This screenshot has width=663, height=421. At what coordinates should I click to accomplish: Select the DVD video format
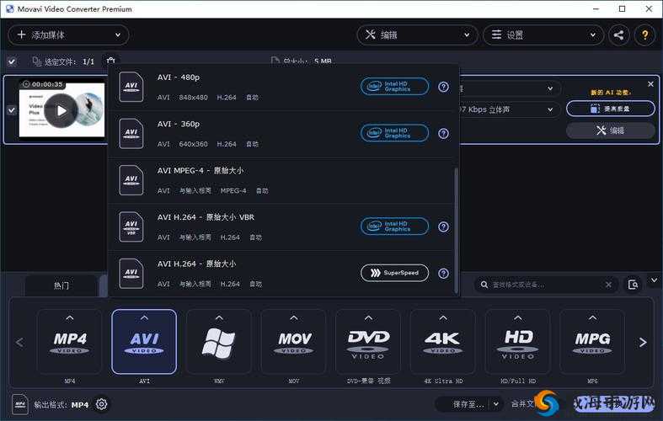pyautogui.click(x=368, y=342)
